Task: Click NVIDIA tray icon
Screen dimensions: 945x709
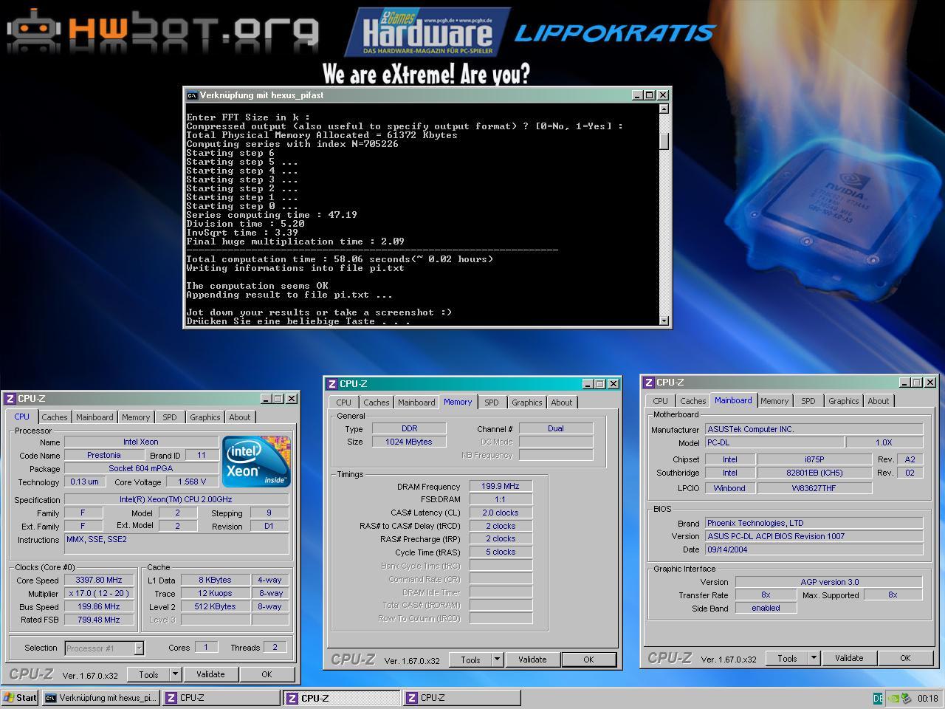Action: click(893, 698)
